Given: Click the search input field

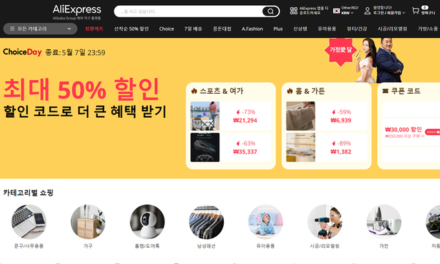Looking at the screenshot, I should tap(188, 12).
